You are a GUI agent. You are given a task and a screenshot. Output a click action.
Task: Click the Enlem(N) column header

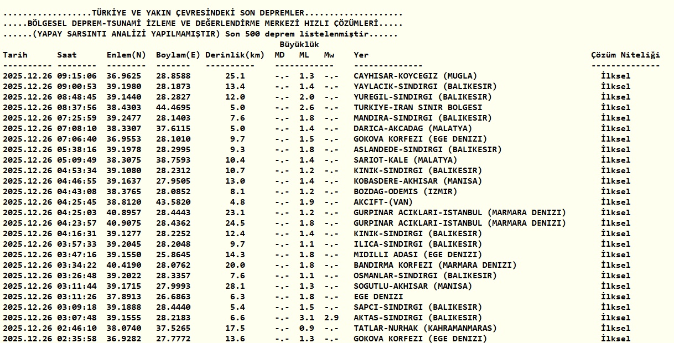127,55
